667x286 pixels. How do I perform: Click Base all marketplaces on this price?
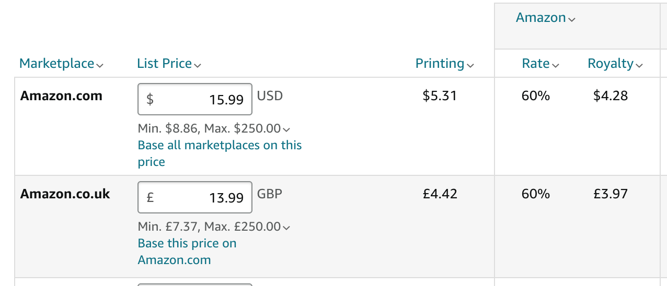click(220, 153)
